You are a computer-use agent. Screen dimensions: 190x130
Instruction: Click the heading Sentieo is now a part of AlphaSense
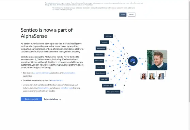tap(47, 33)
